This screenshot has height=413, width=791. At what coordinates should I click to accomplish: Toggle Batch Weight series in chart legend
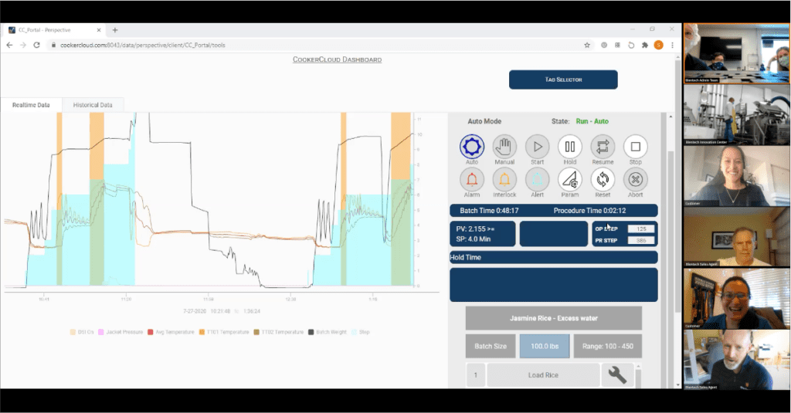tap(327, 332)
